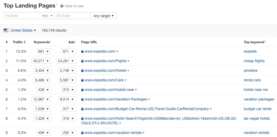Open the www.expedia.com/vacation-rentals link

pos(113,133)
